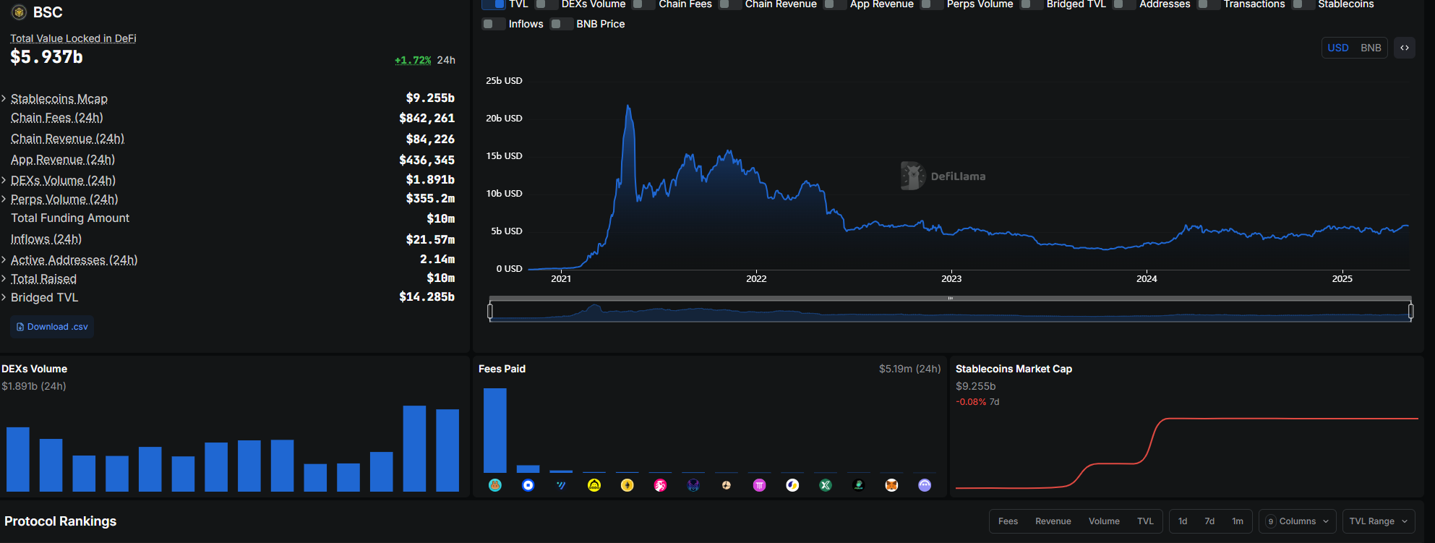Click the pink horse protocol icon in Fees Paid
This screenshot has height=543, width=1435.
tap(660, 485)
